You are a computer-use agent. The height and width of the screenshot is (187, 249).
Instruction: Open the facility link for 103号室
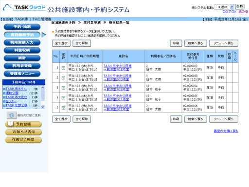pos(118,88)
